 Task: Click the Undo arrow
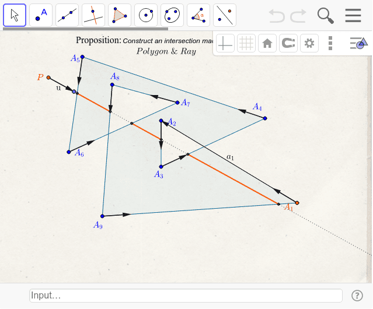pos(277,16)
